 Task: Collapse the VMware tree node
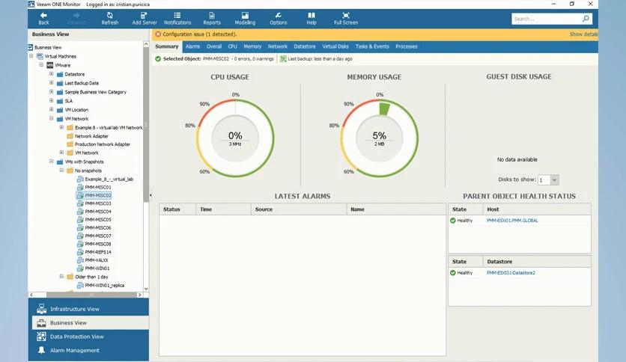pos(41,64)
